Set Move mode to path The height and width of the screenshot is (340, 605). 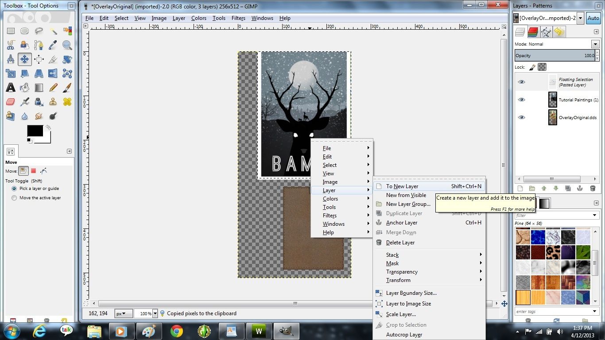(x=43, y=171)
